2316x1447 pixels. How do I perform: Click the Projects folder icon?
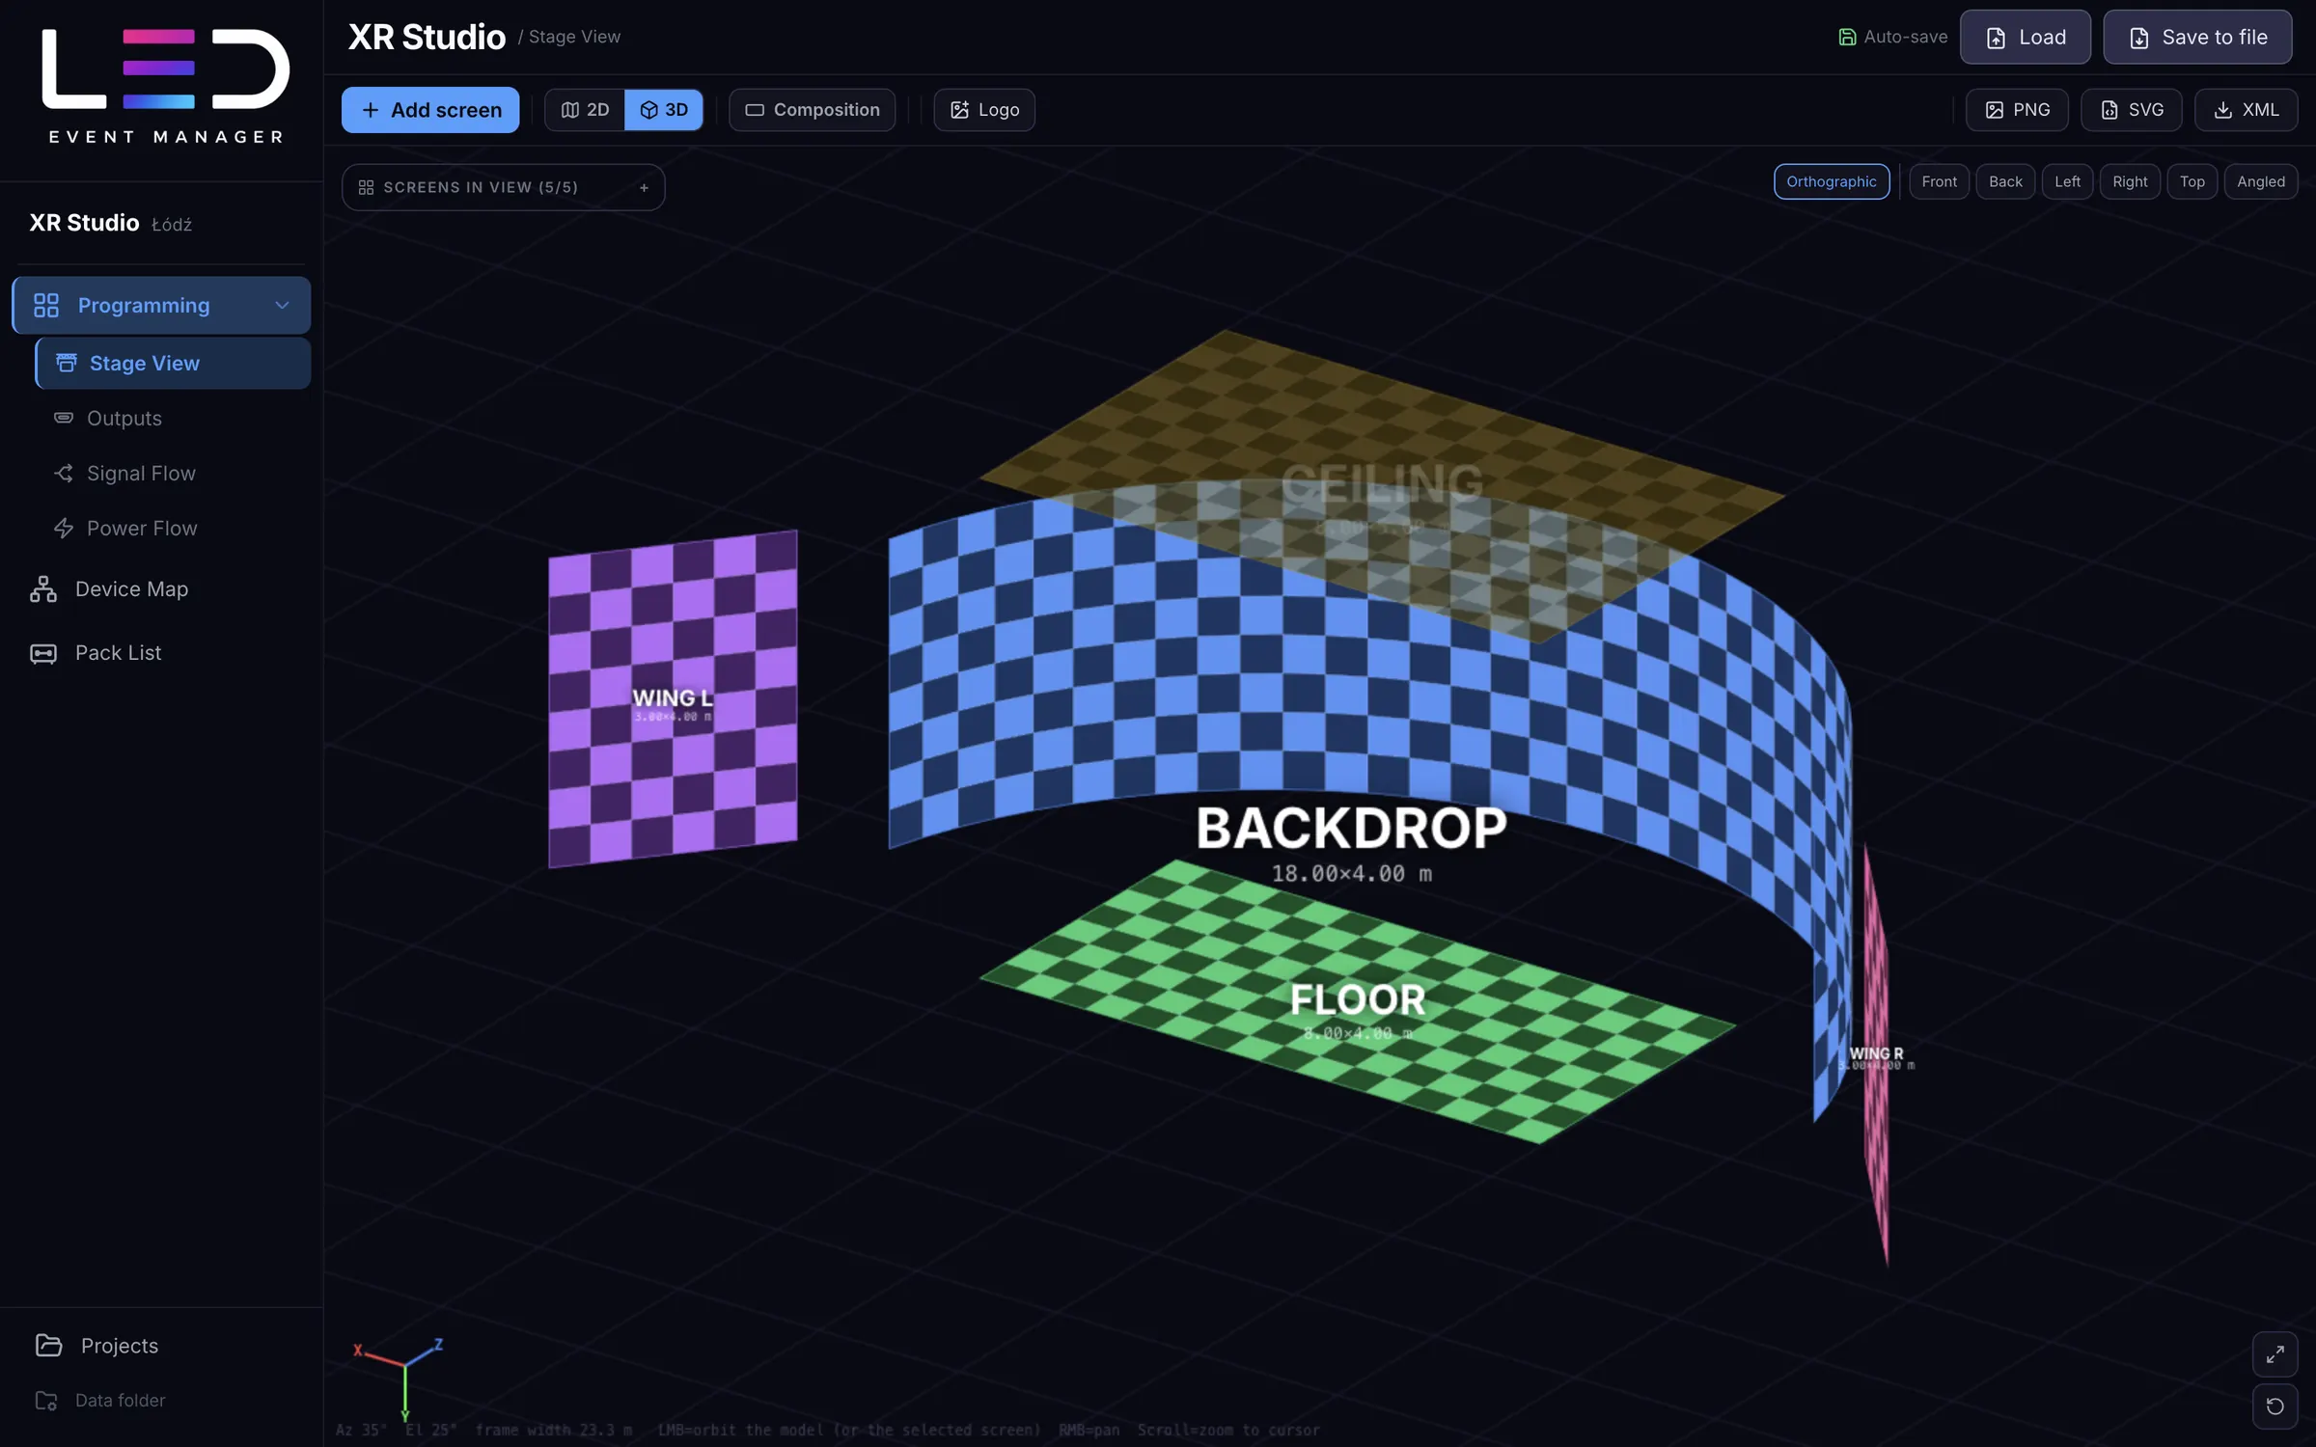click(x=48, y=1346)
